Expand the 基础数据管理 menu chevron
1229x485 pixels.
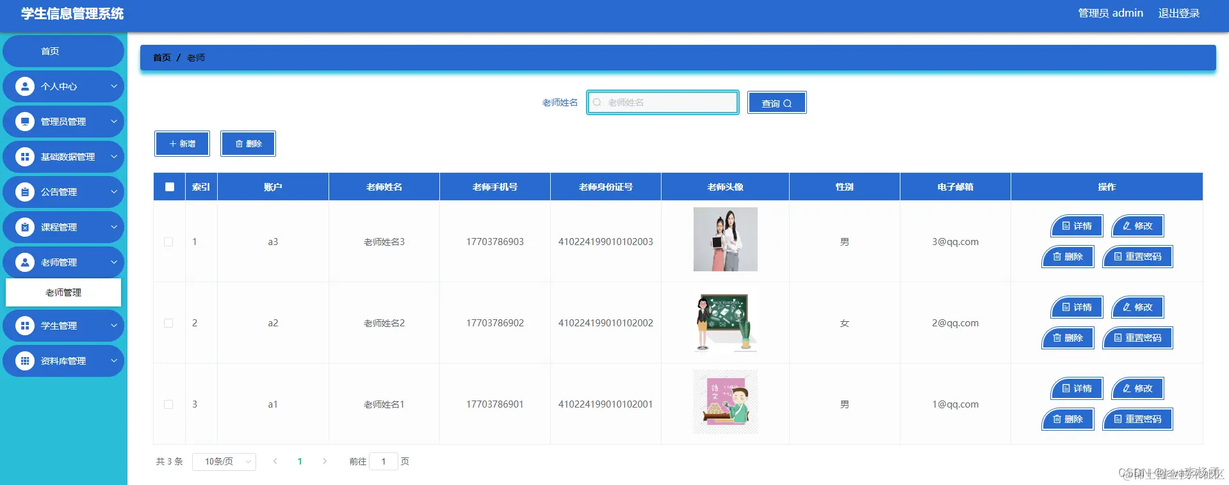pos(114,157)
